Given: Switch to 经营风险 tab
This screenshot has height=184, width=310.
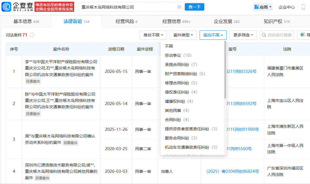Looking at the screenshot, I should click(126, 21).
